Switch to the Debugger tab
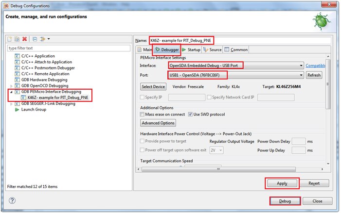This screenshot has height=213, width=341. pyautogui.click(x=167, y=49)
